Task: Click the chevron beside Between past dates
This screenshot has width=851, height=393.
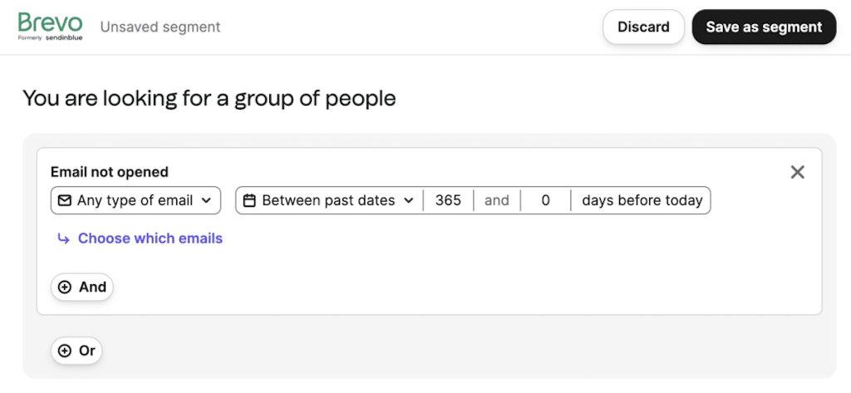Action: click(408, 200)
